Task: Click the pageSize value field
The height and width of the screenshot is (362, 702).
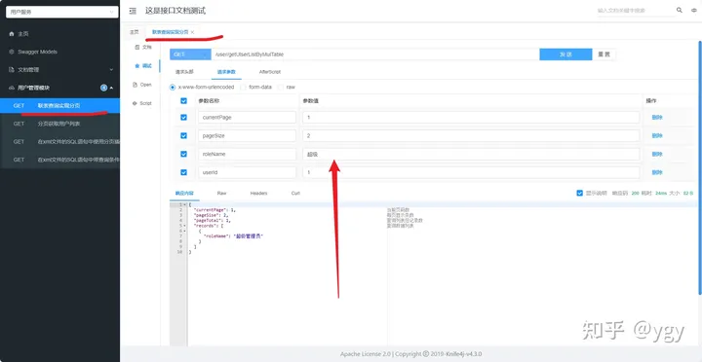Action: [471, 136]
